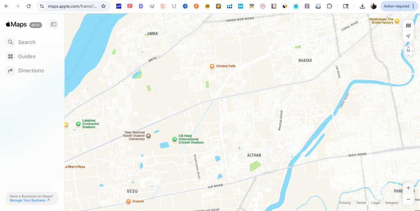Click the maps.apple.com address bar
Screen dimensions: 420x211
(72, 6)
